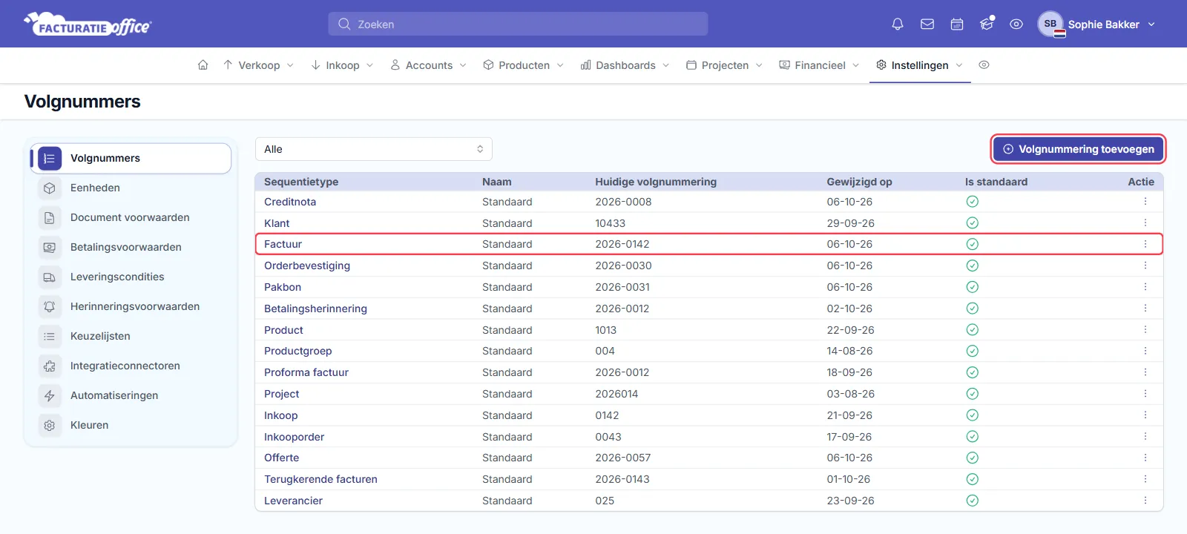Open the Herinneringsvoorwaarden sidebar item
Screen dimensions: 1187x534
point(131,306)
